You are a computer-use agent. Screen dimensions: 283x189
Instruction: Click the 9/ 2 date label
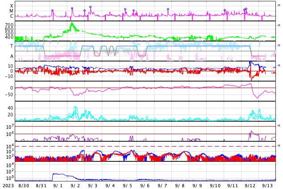tap(75, 186)
